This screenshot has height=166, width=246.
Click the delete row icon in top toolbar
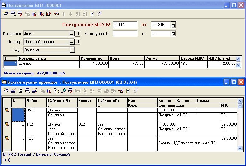tap(20, 14)
